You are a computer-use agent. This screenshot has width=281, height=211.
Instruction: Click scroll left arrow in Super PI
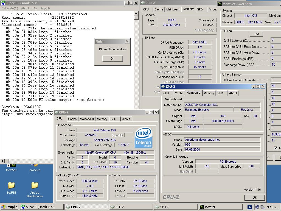(x=2, y=161)
